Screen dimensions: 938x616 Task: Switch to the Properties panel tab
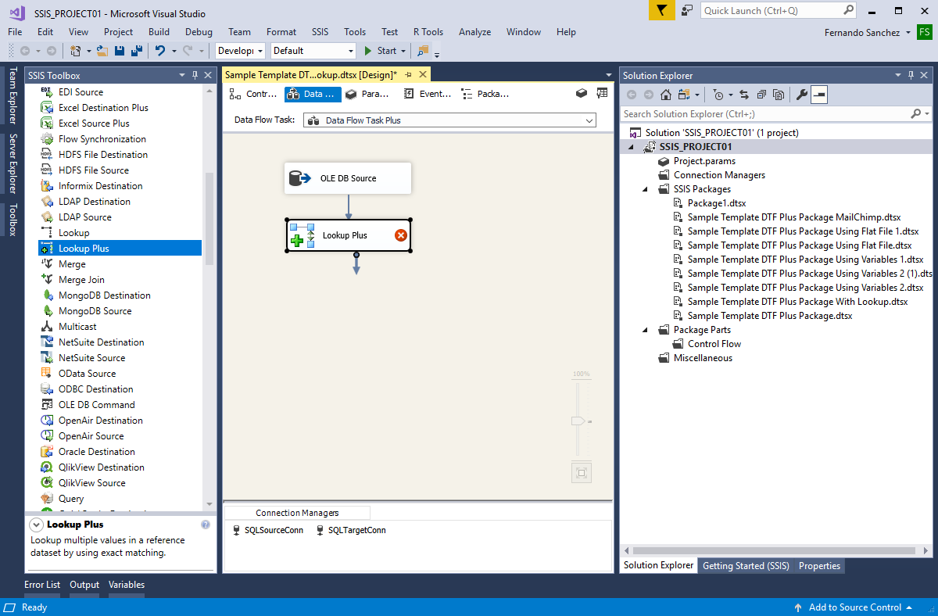pos(819,566)
